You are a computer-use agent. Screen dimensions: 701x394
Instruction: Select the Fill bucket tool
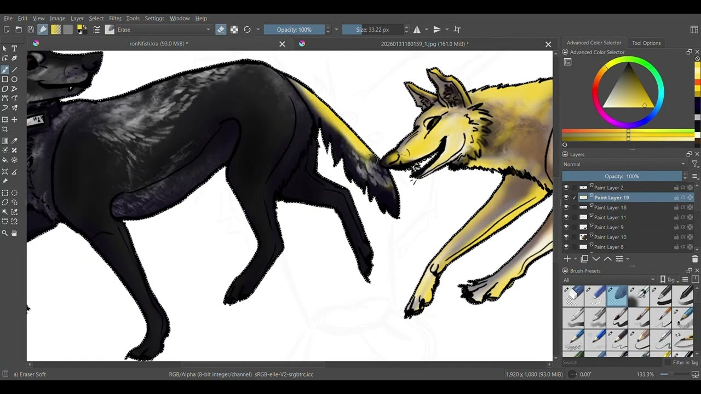(x=5, y=160)
